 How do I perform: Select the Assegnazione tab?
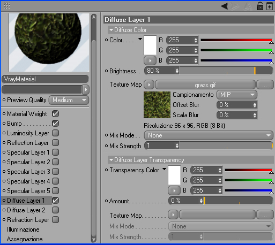(x=25, y=239)
